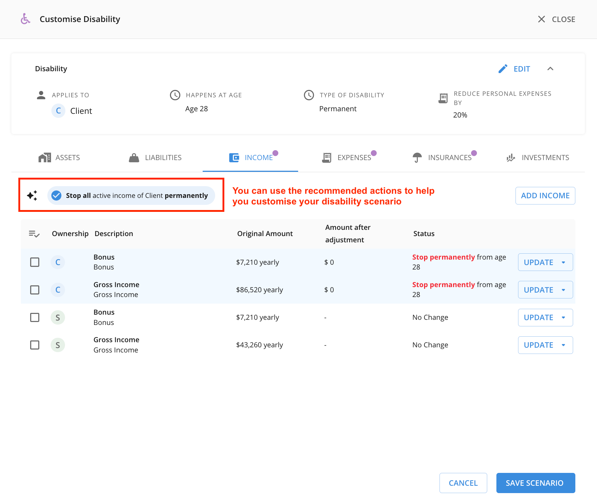Viewport: 597px width, 503px height.
Task: Click the wheelchair disability icon in header
Action: click(25, 19)
